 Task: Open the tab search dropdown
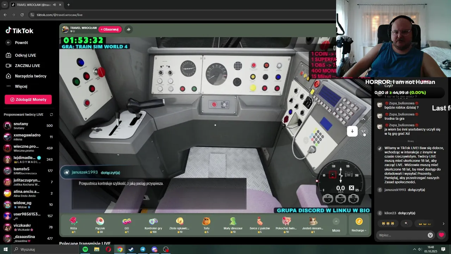5,5
